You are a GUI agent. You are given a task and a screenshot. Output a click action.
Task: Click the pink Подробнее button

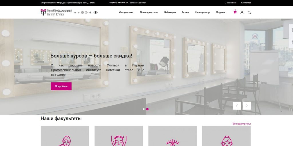pyautogui.click(x=61, y=86)
